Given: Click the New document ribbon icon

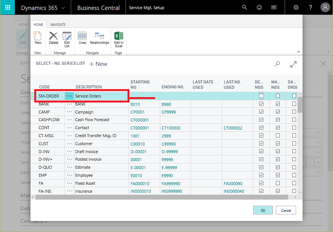Looking at the screenshot, I should click(38, 38).
